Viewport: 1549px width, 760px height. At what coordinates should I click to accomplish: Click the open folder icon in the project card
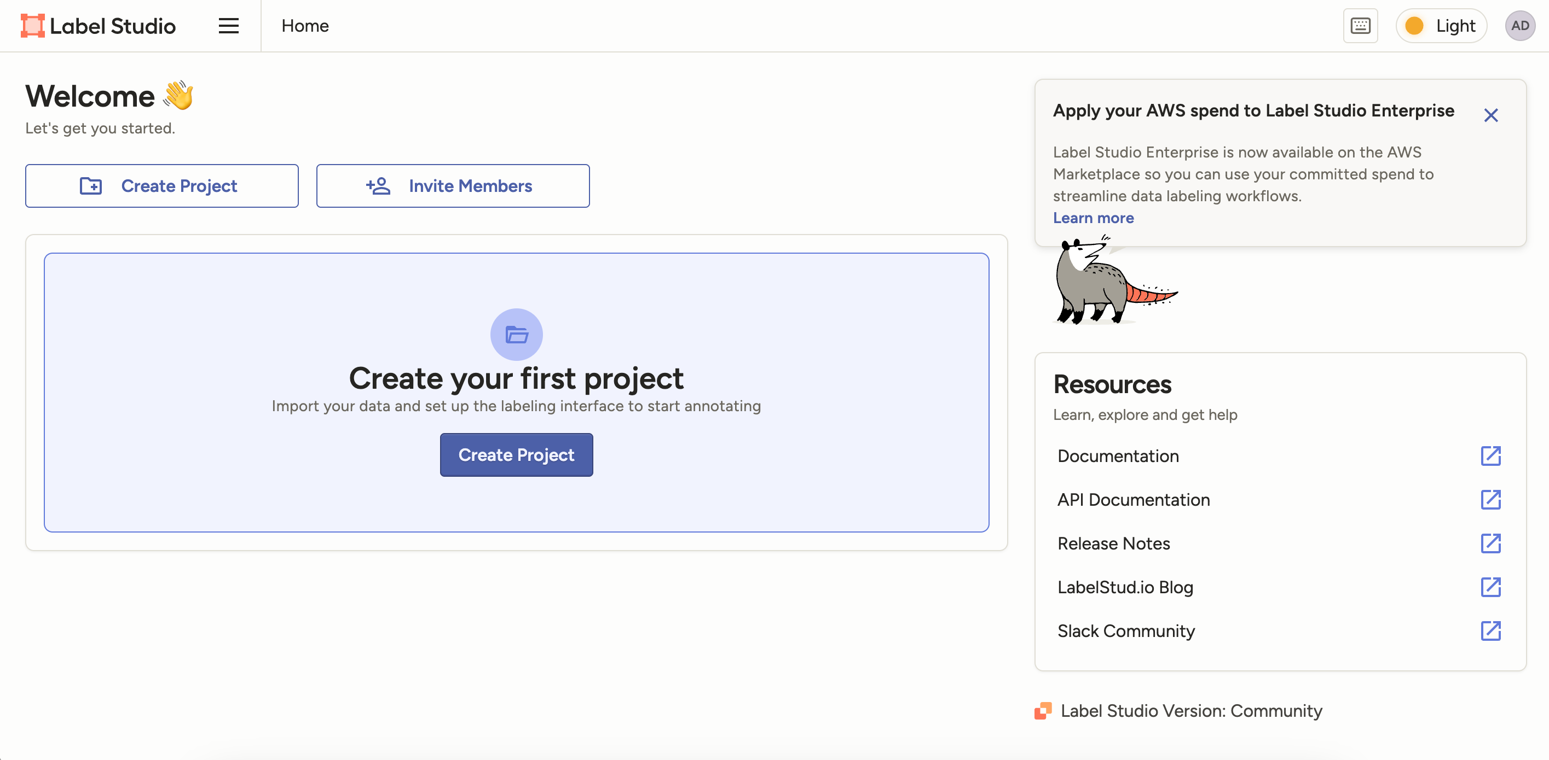[517, 335]
